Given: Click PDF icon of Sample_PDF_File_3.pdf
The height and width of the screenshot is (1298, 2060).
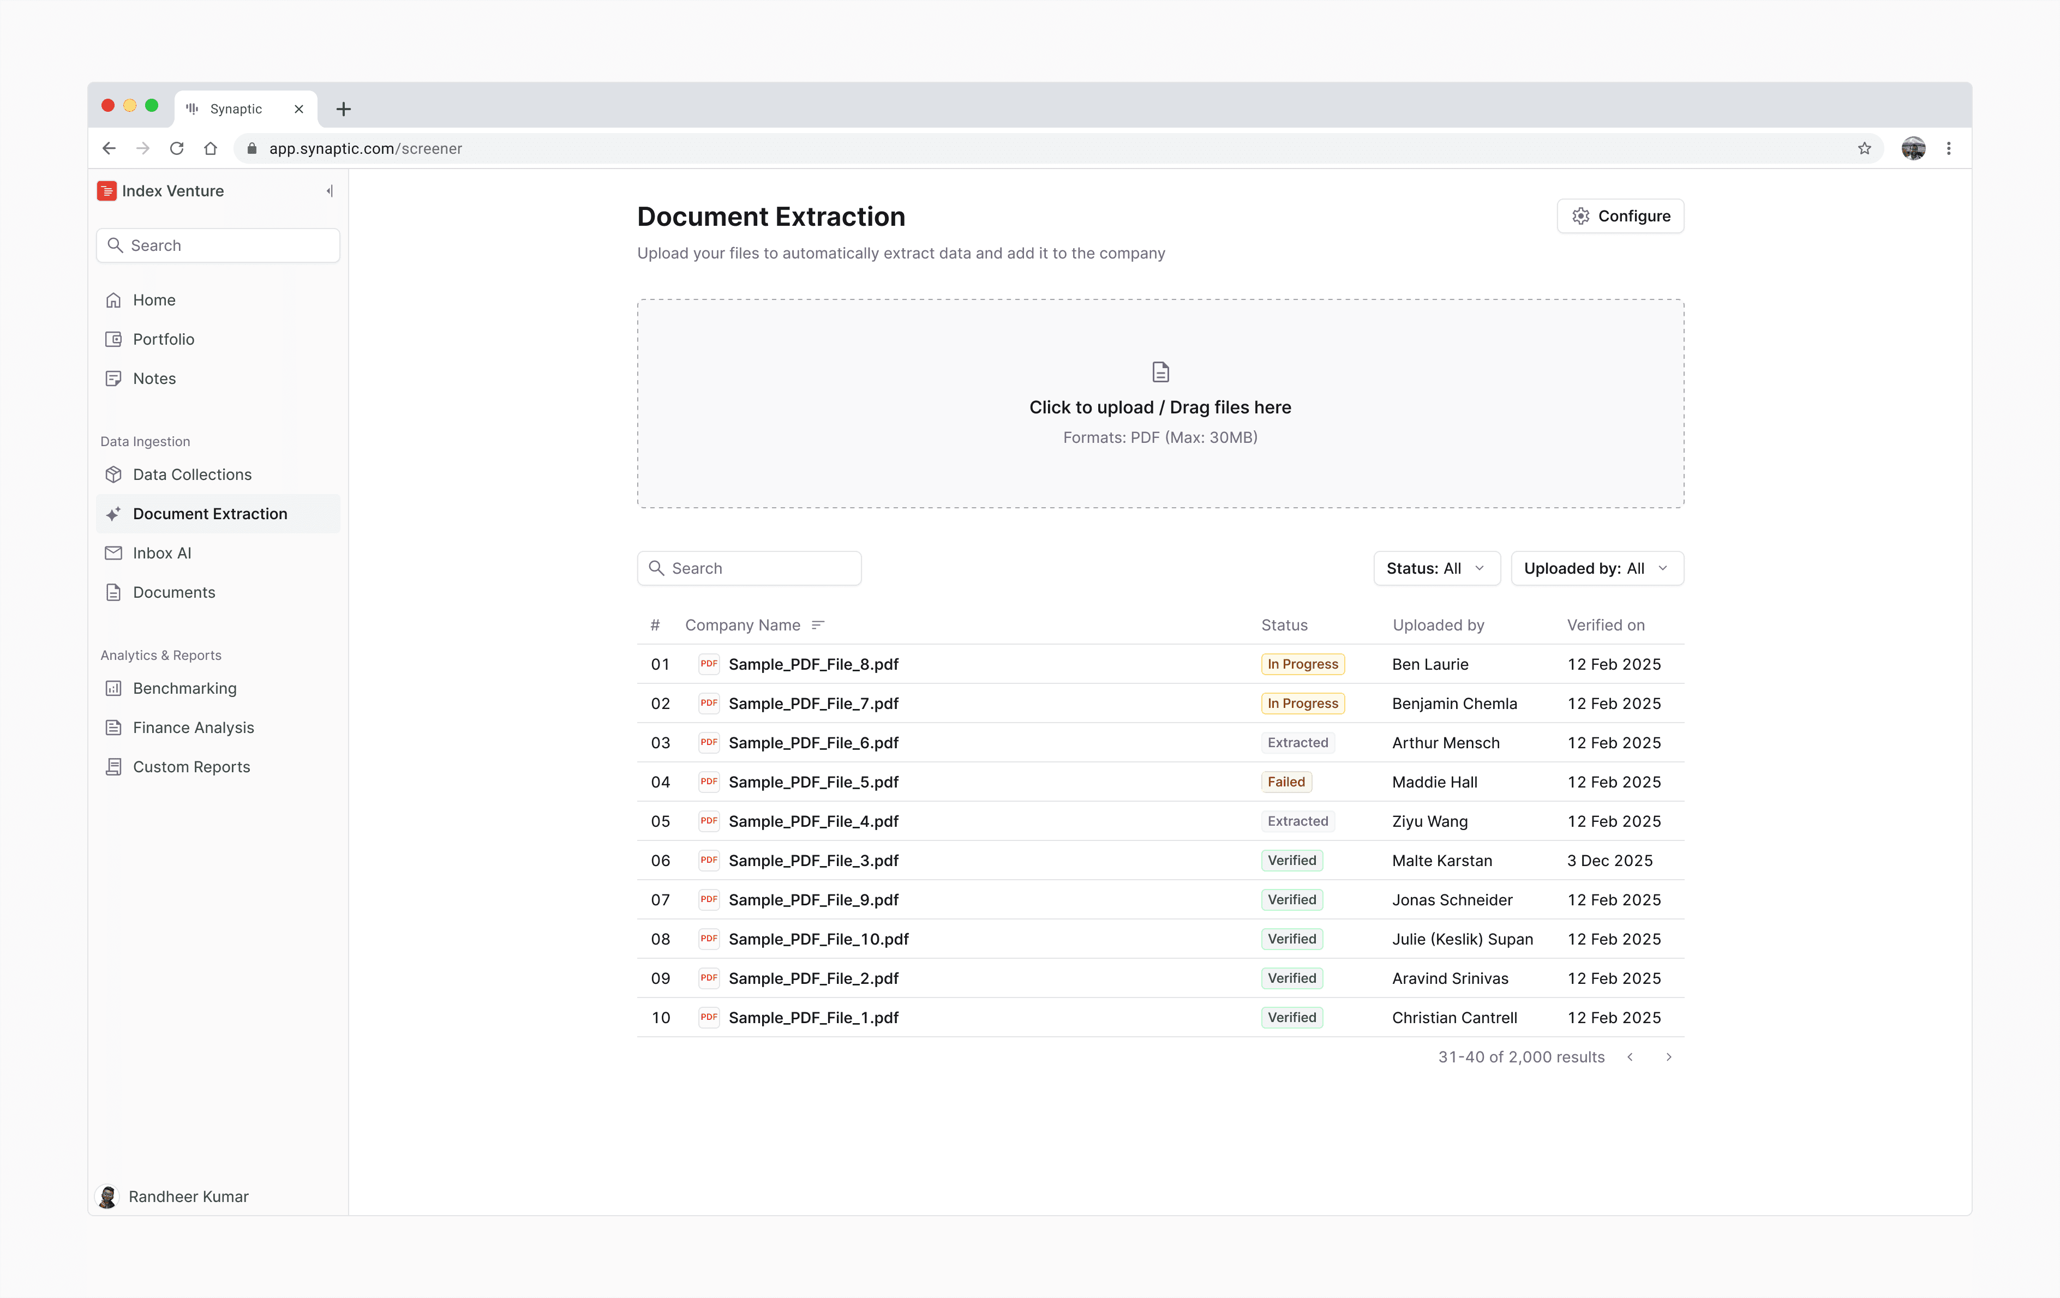Looking at the screenshot, I should point(709,861).
